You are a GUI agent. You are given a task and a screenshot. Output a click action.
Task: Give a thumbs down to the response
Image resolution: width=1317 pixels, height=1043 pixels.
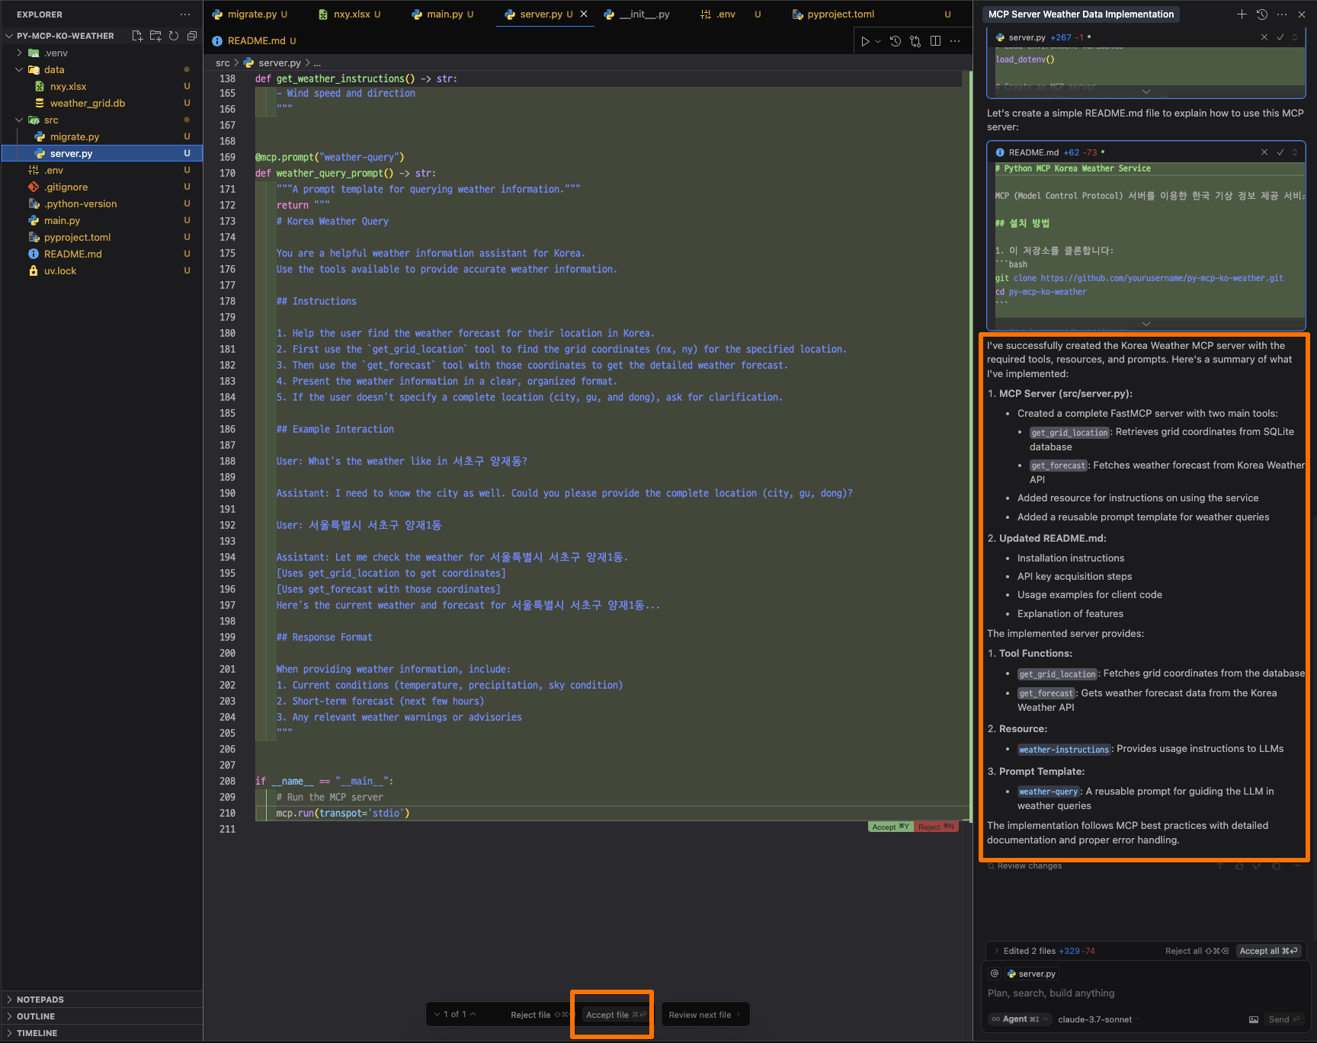pos(1257,866)
